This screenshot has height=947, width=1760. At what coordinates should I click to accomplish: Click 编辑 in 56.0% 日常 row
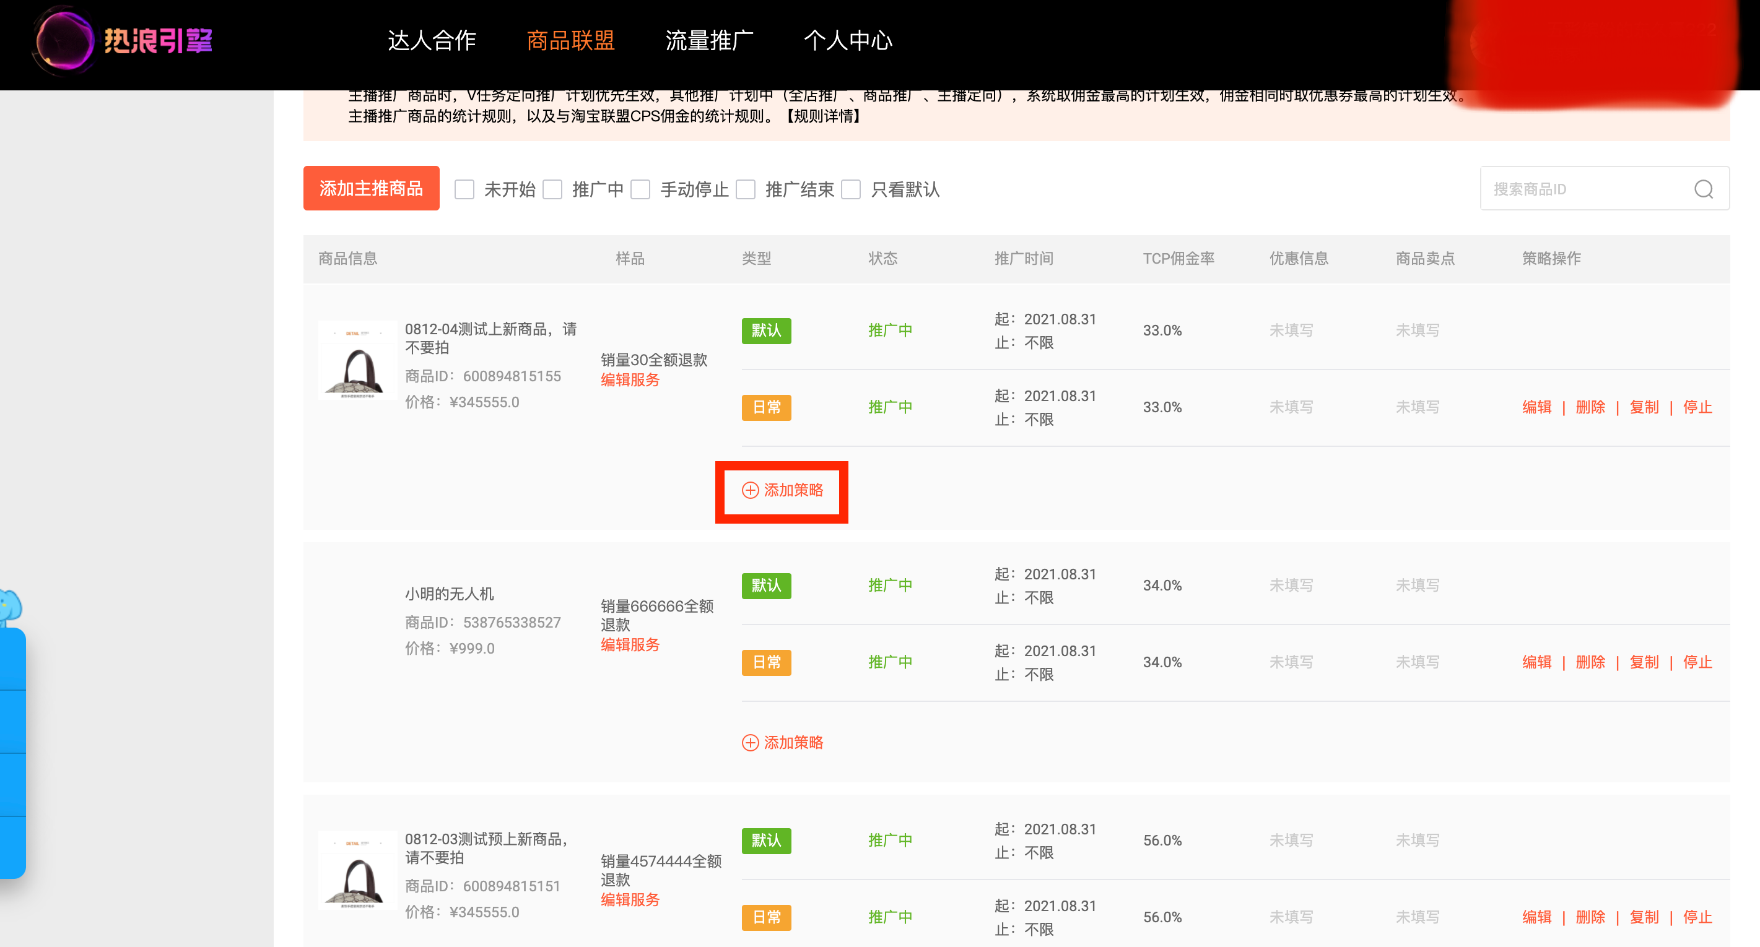click(x=1536, y=918)
